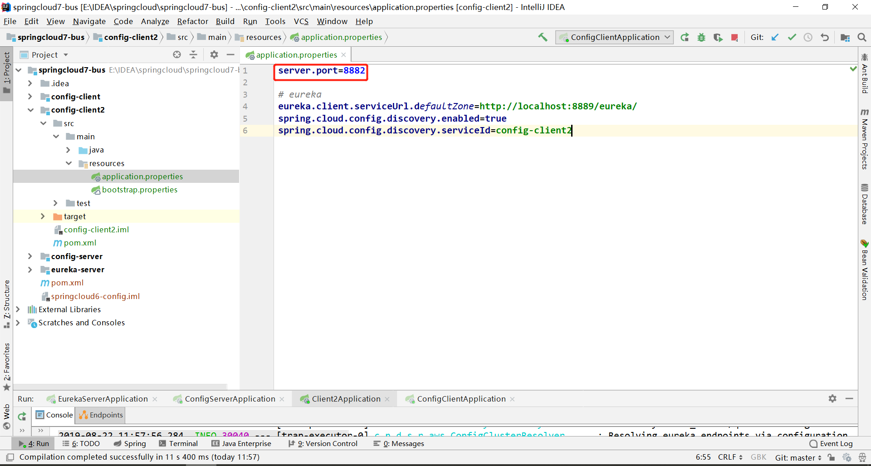Click the Build project hammer icon
The width and height of the screenshot is (871, 466).
point(543,37)
